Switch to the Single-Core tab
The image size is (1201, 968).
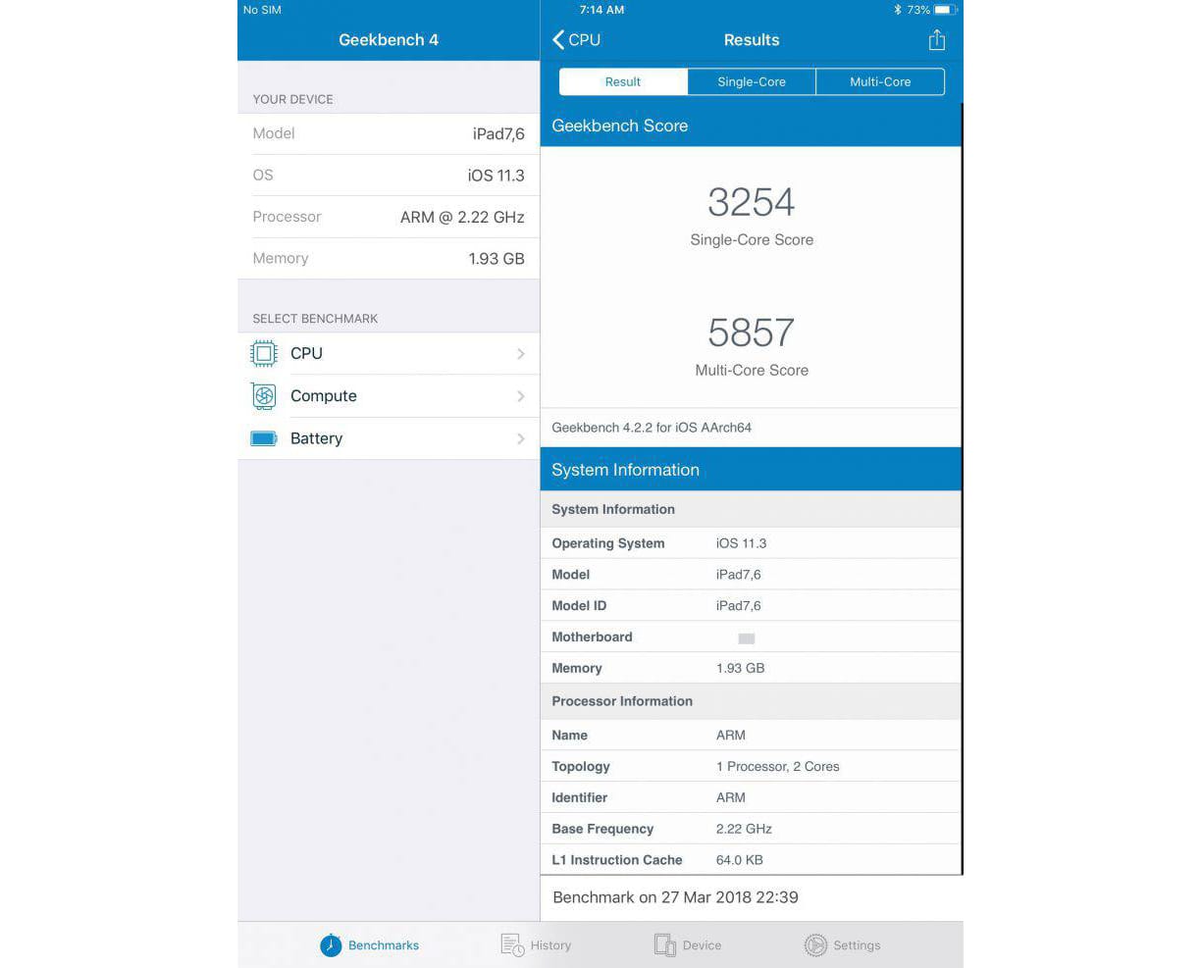point(752,81)
